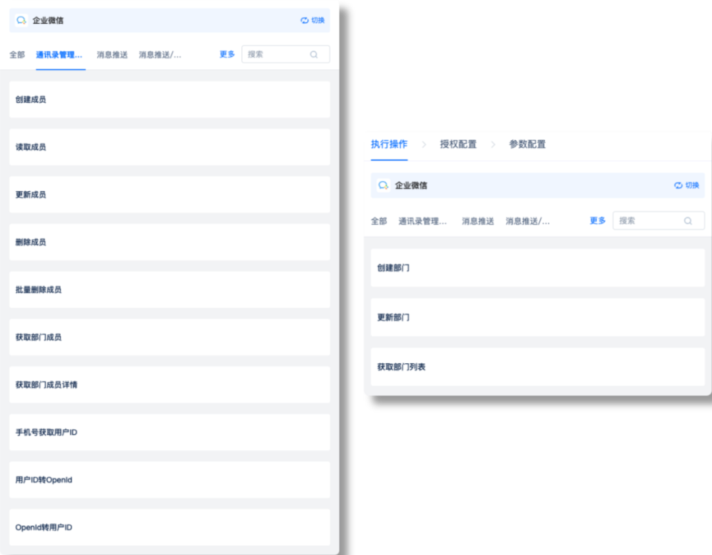712x555 pixels.
Task: Go to the 执行操作 step
Action: pyautogui.click(x=389, y=144)
